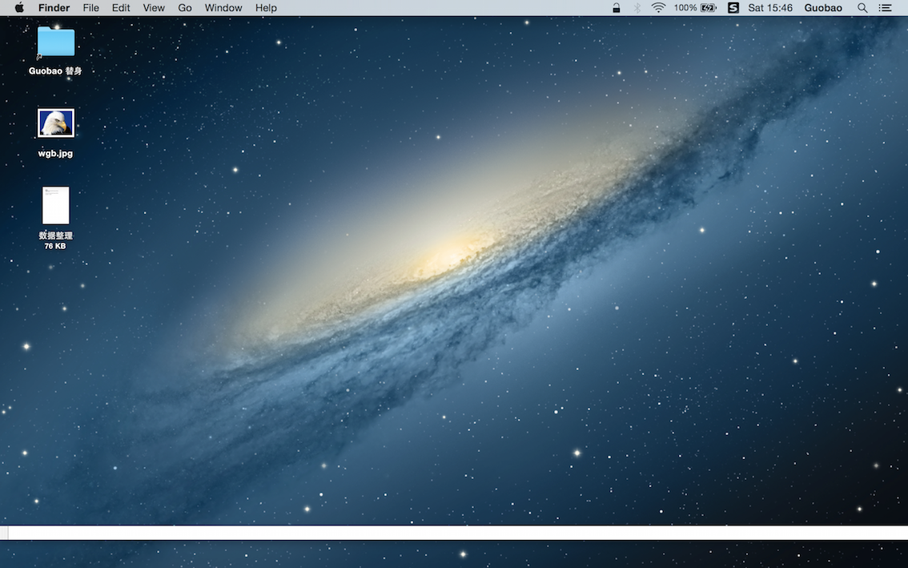Open the File menu
Screen dimensions: 908x568
[x=91, y=8]
